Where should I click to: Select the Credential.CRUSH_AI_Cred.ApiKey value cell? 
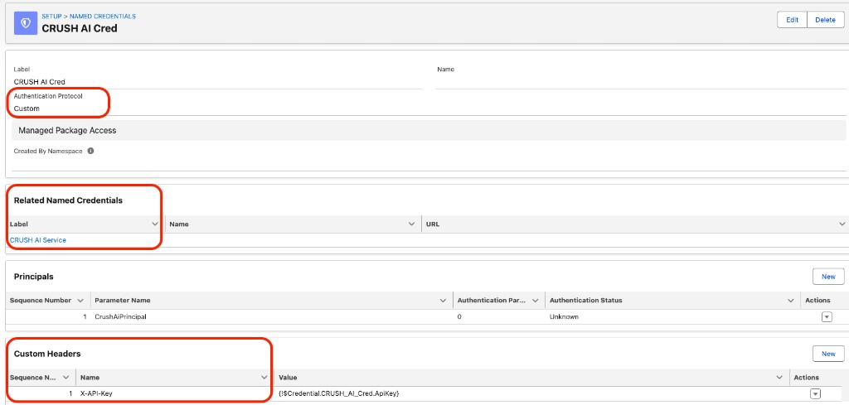click(x=339, y=393)
